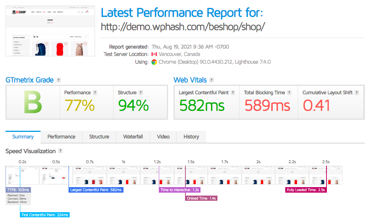Select the 0.2s filmstrip frame
The image size is (370, 221).
pos(22,175)
